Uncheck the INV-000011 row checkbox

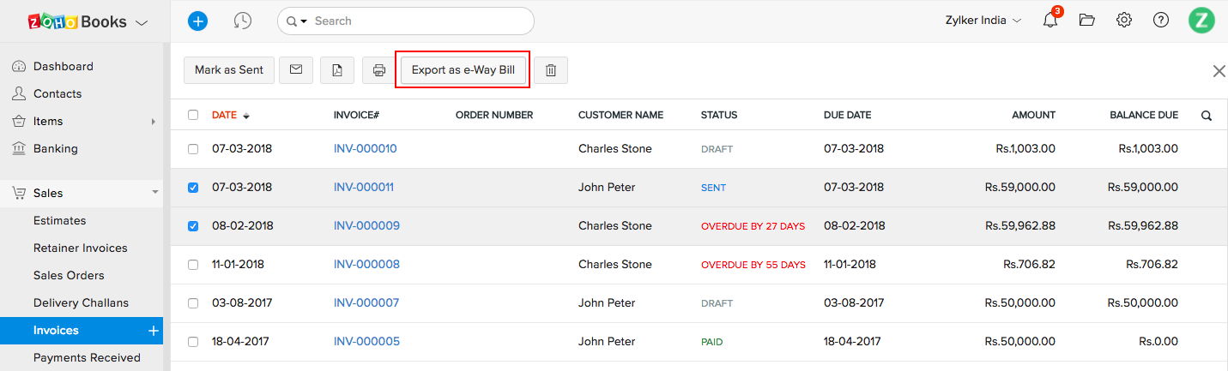click(x=193, y=188)
